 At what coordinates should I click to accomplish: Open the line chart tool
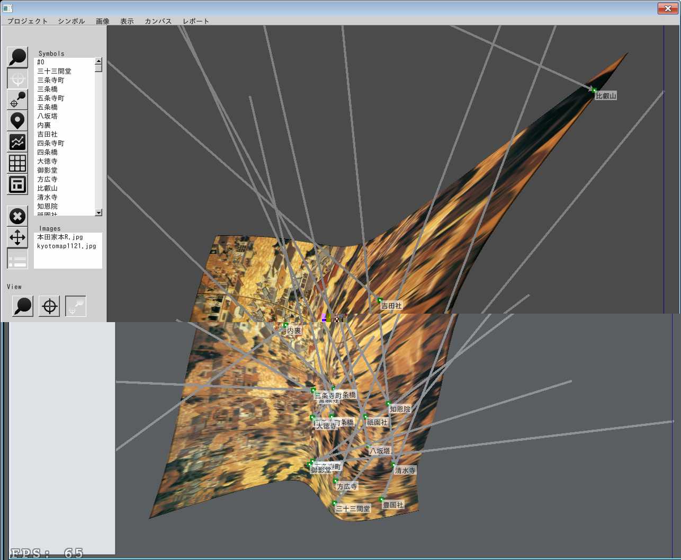click(17, 142)
